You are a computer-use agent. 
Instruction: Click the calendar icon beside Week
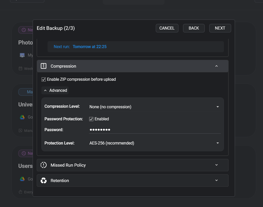pyautogui.click(x=21, y=68)
